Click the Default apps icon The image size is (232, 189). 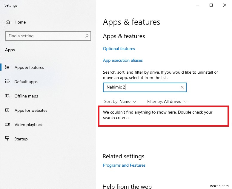(8, 82)
